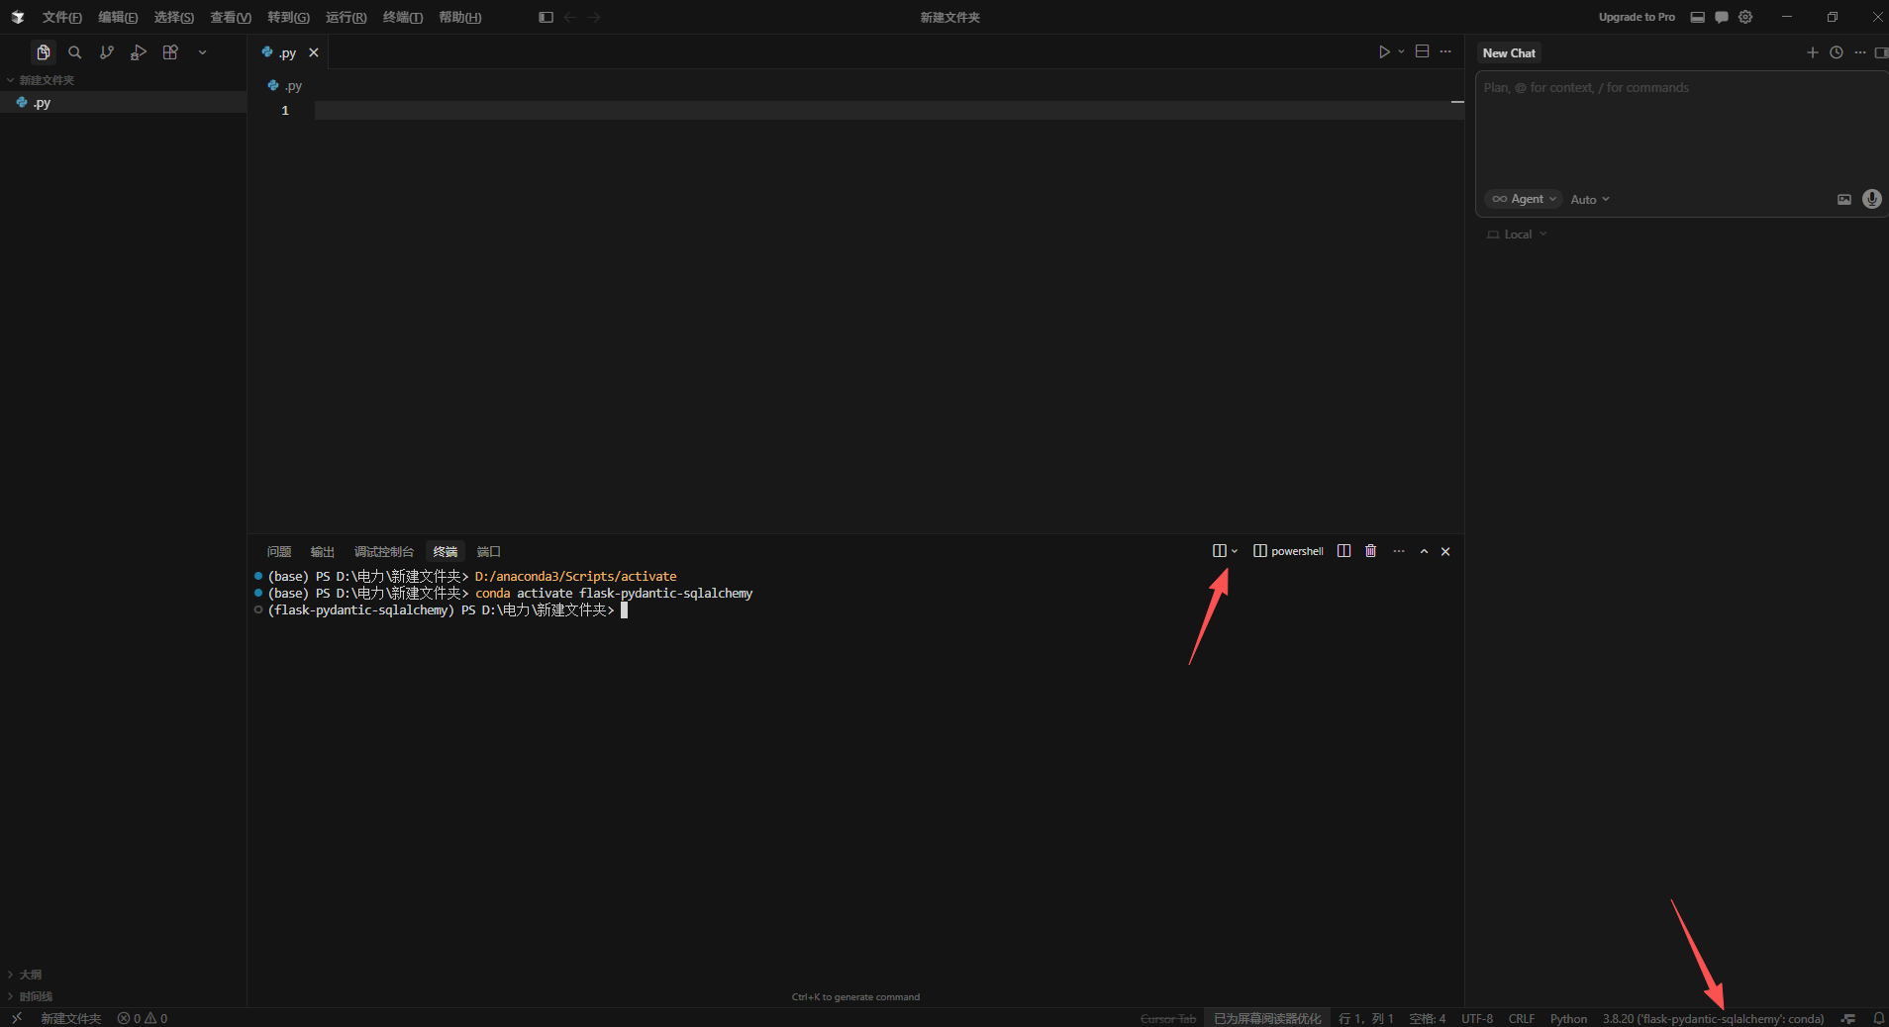Switch to the 端口 panel tab
This screenshot has height=1027, width=1889.
(x=489, y=551)
